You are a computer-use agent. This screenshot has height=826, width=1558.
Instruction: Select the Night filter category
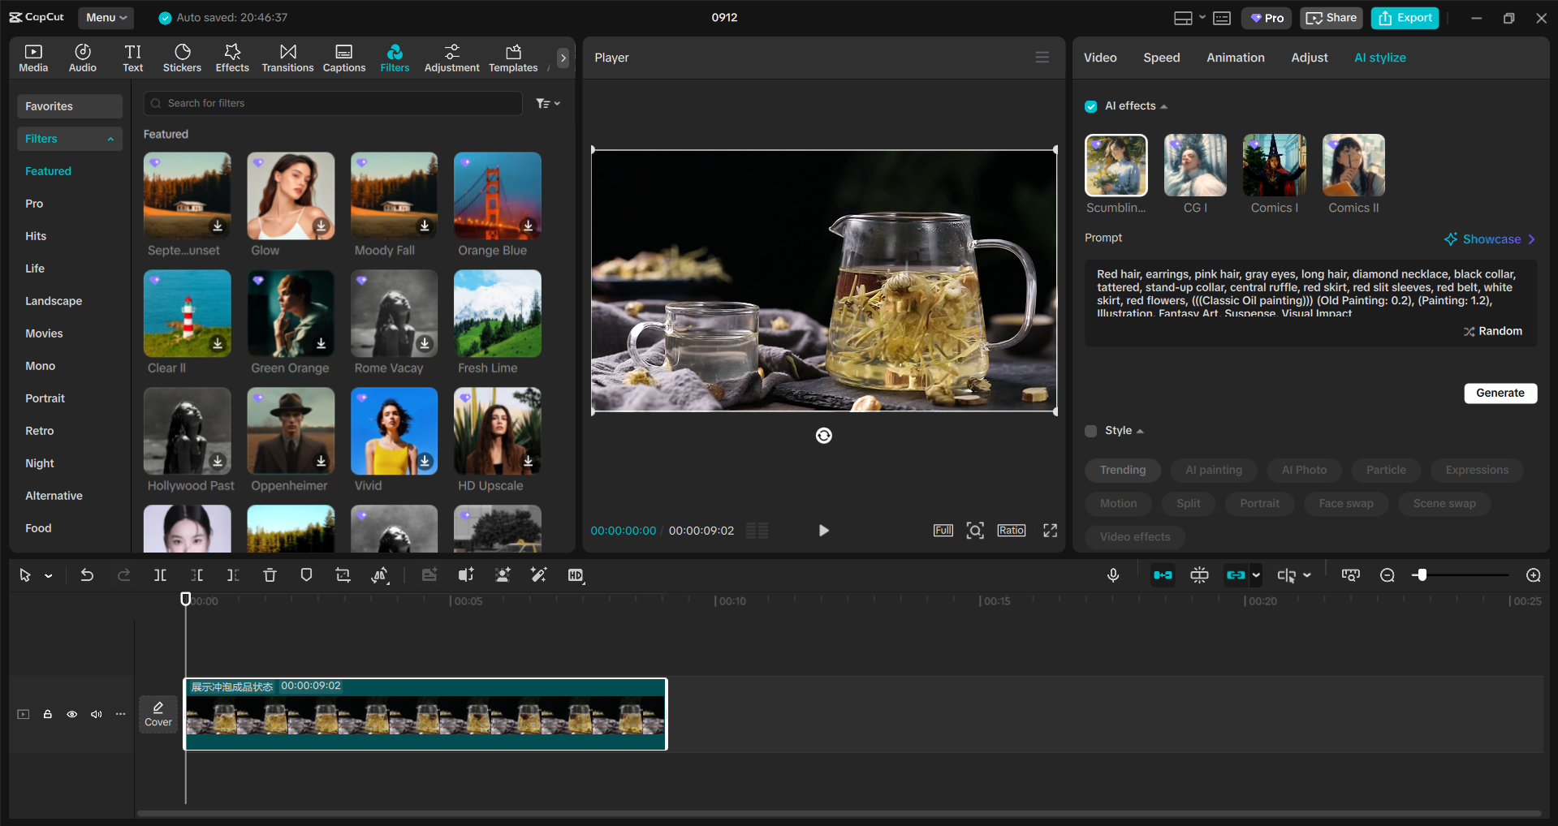[x=39, y=463]
